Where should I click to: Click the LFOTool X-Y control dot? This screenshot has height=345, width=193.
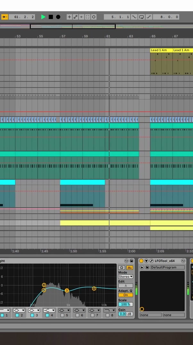pos(142,309)
